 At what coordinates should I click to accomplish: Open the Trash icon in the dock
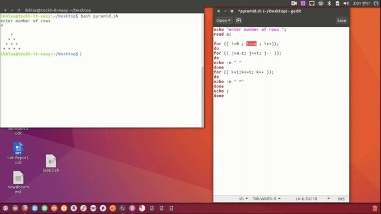click(374, 208)
